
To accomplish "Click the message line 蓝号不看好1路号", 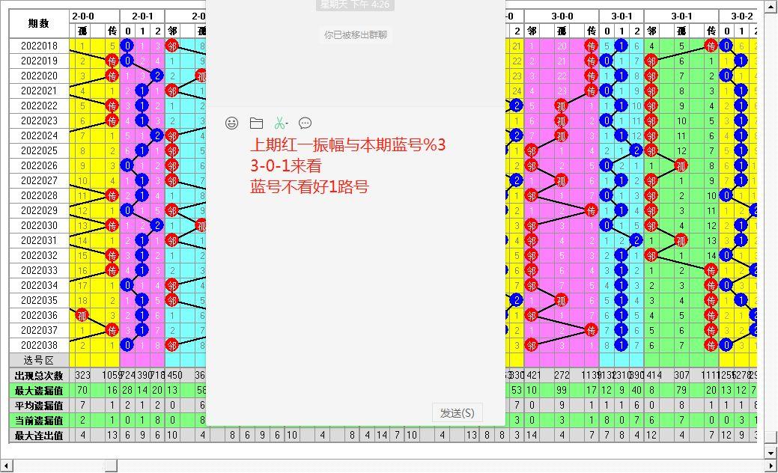I will click(309, 187).
